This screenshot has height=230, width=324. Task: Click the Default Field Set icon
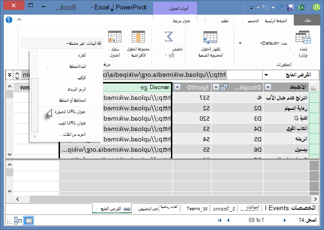coord(138,36)
